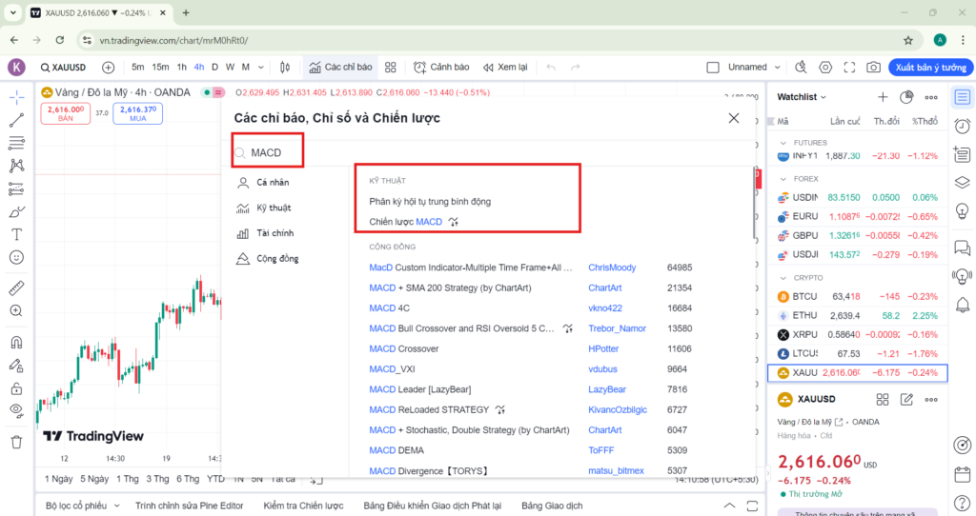976x516 pixels.
Task: Collapse the FUTURES watchlist section
Action: [x=783, y=143]
